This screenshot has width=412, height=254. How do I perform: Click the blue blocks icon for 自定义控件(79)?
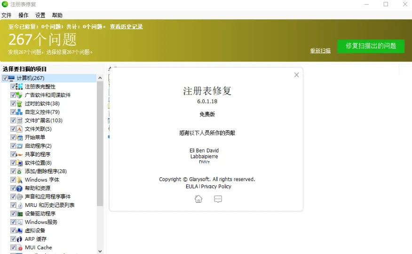click(x=19, y=112)
